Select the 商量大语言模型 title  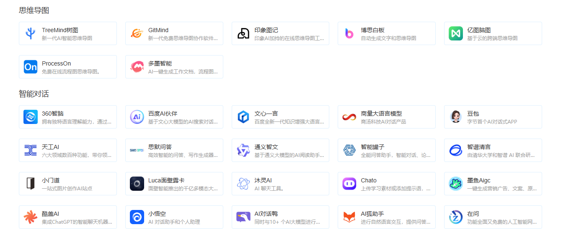(381, 114)
